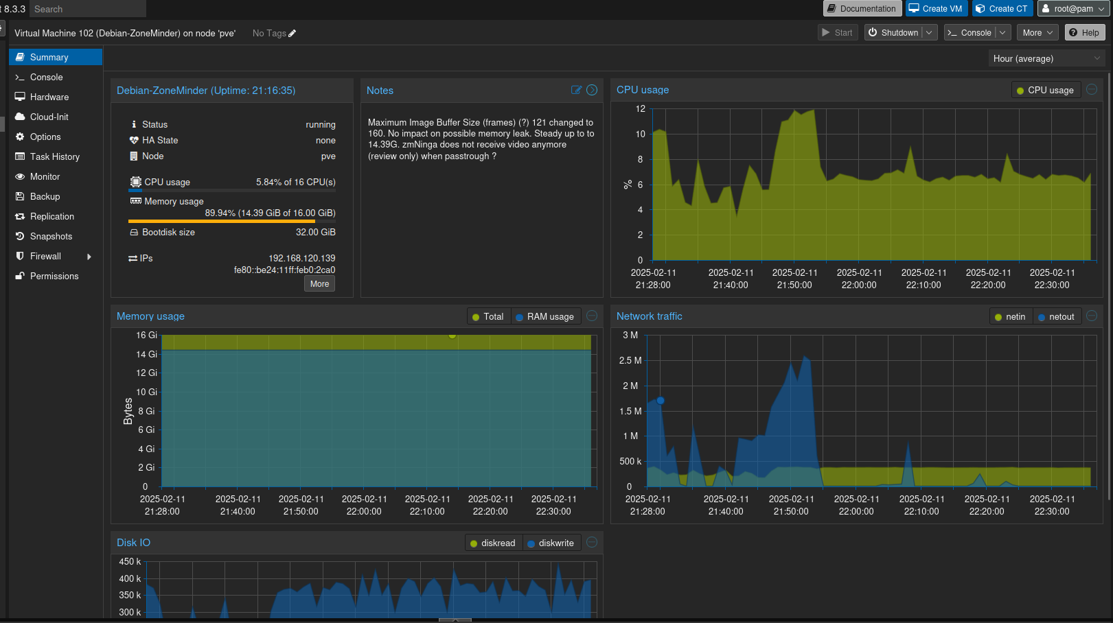The width and height of the screenshot is (1113, 623).
Task: Click Create VM button
Action: [937, 8]
